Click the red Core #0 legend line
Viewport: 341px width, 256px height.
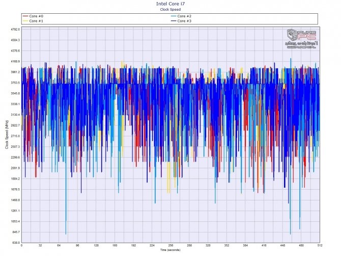25,16
